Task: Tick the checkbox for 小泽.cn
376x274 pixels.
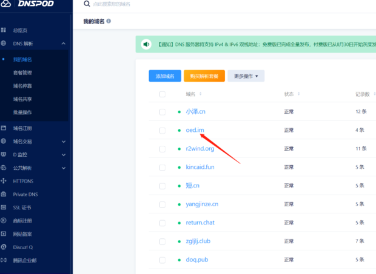Action: tap(163, 112)
